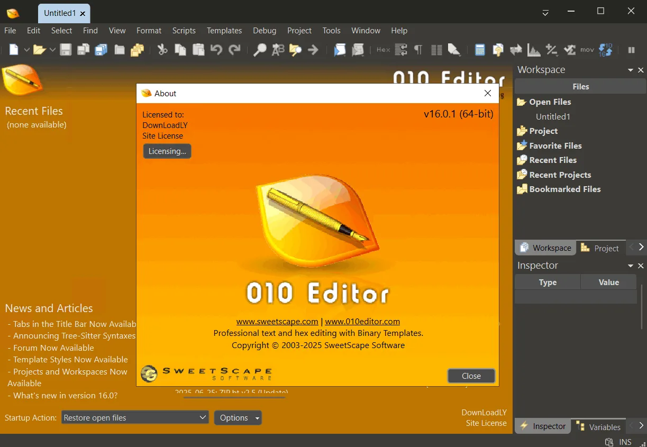This screenshot has height=447, width=647.
Task: Click the Paste clipboard icon
Action: coord(198,50)
